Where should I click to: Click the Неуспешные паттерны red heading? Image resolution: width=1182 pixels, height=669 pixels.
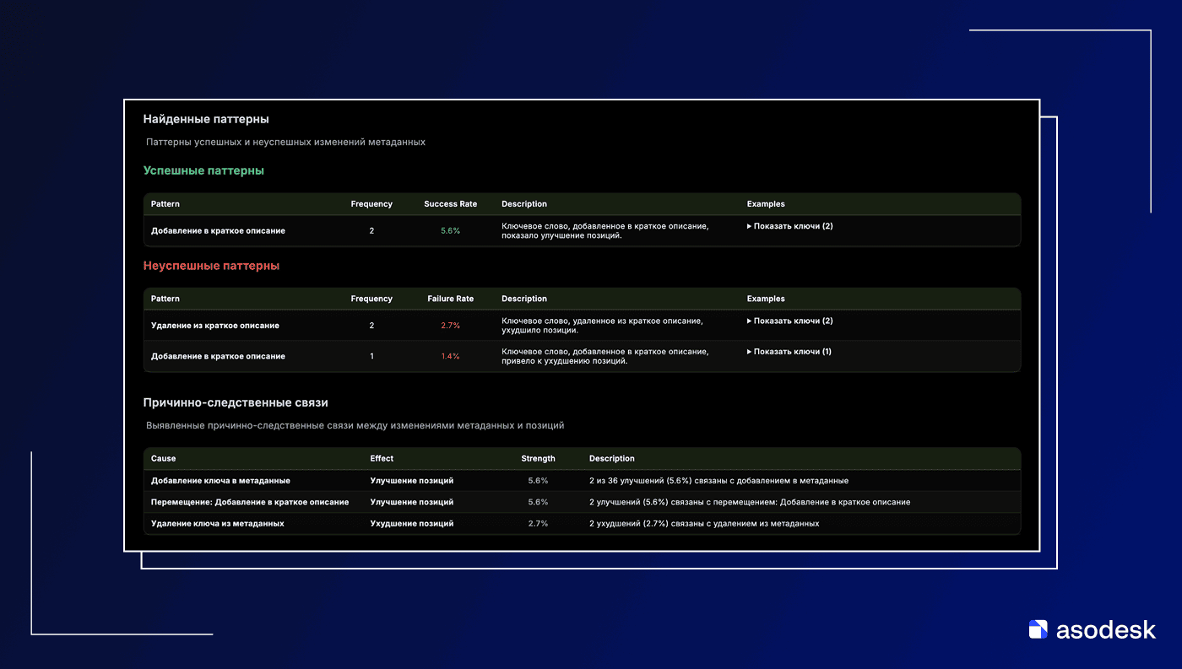click(211, 266)
